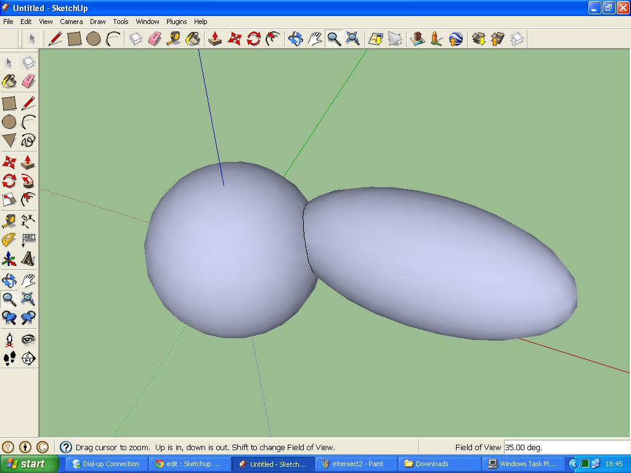Screen dimensions: 631x473
Task: Click the Google sign-in G status icon
Action: click(43, 447)
